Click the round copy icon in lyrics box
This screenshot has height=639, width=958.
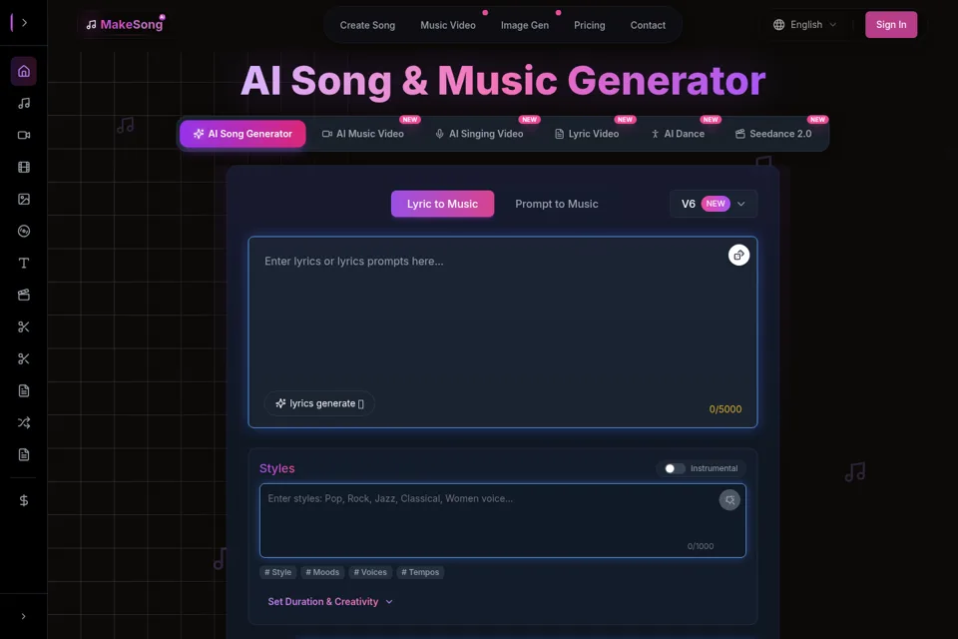click(x=738, y=255)
